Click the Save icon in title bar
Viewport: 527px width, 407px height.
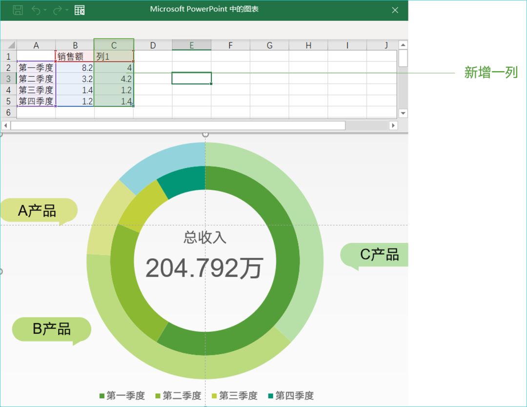(x=18, y=10)
